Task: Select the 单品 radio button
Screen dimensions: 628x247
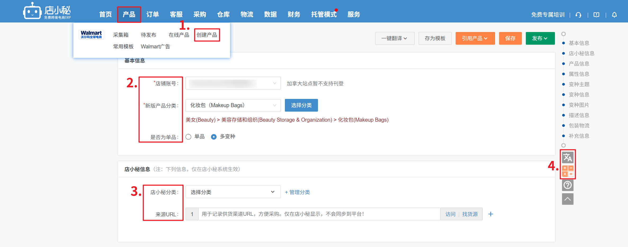Action: tap(189, 137)
